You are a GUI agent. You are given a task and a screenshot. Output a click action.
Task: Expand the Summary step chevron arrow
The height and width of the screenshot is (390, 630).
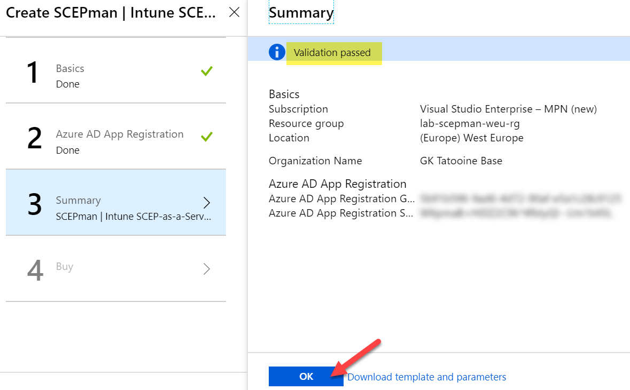[x=207, y=203]
